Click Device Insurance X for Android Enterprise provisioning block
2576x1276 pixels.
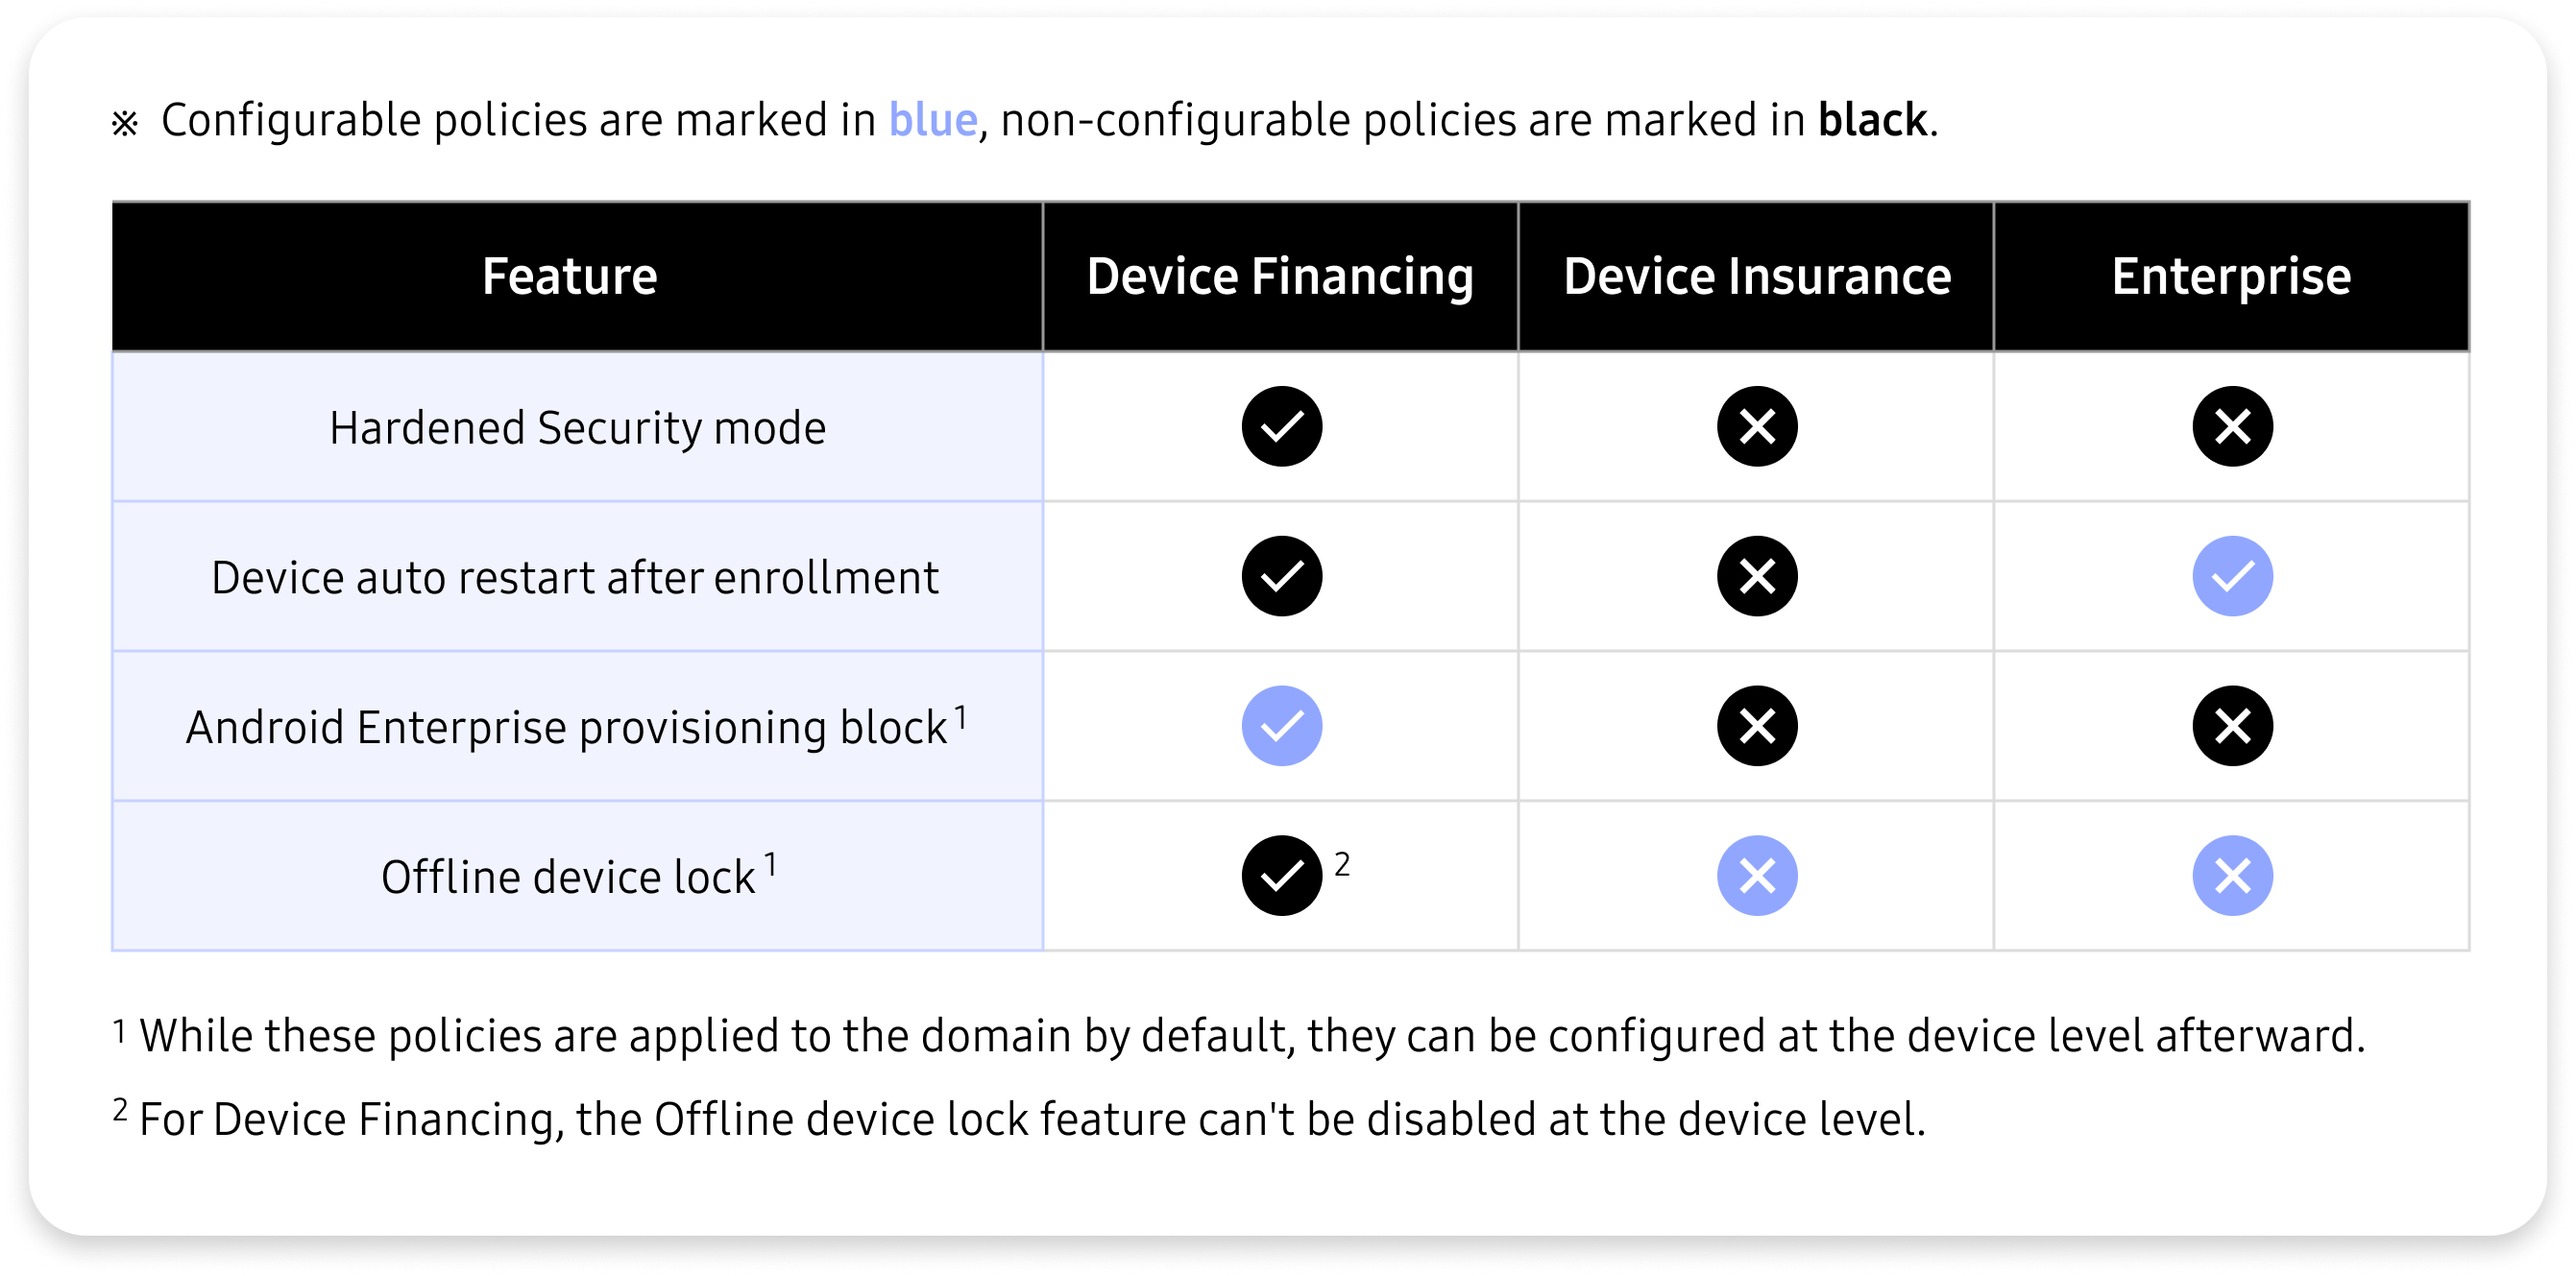click(1757, 726)
